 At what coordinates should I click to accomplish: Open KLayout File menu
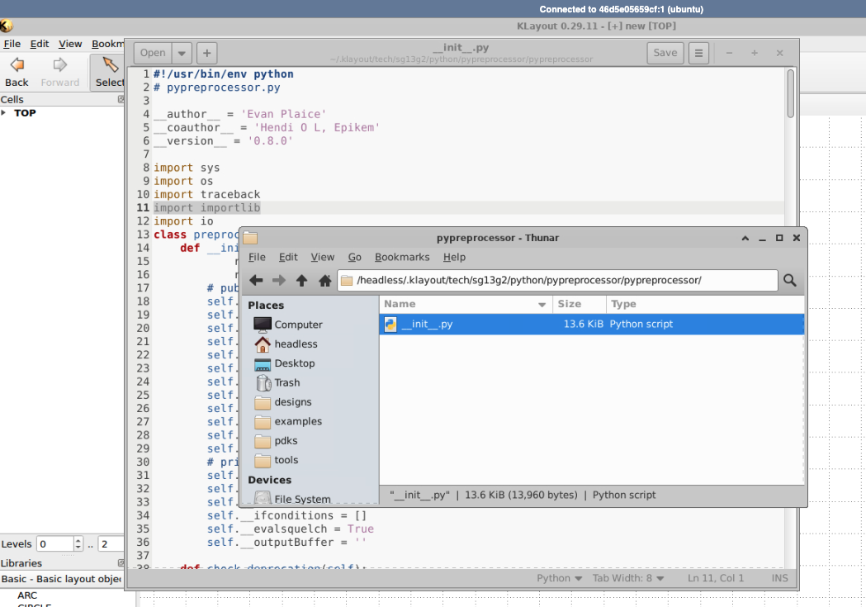12,44
